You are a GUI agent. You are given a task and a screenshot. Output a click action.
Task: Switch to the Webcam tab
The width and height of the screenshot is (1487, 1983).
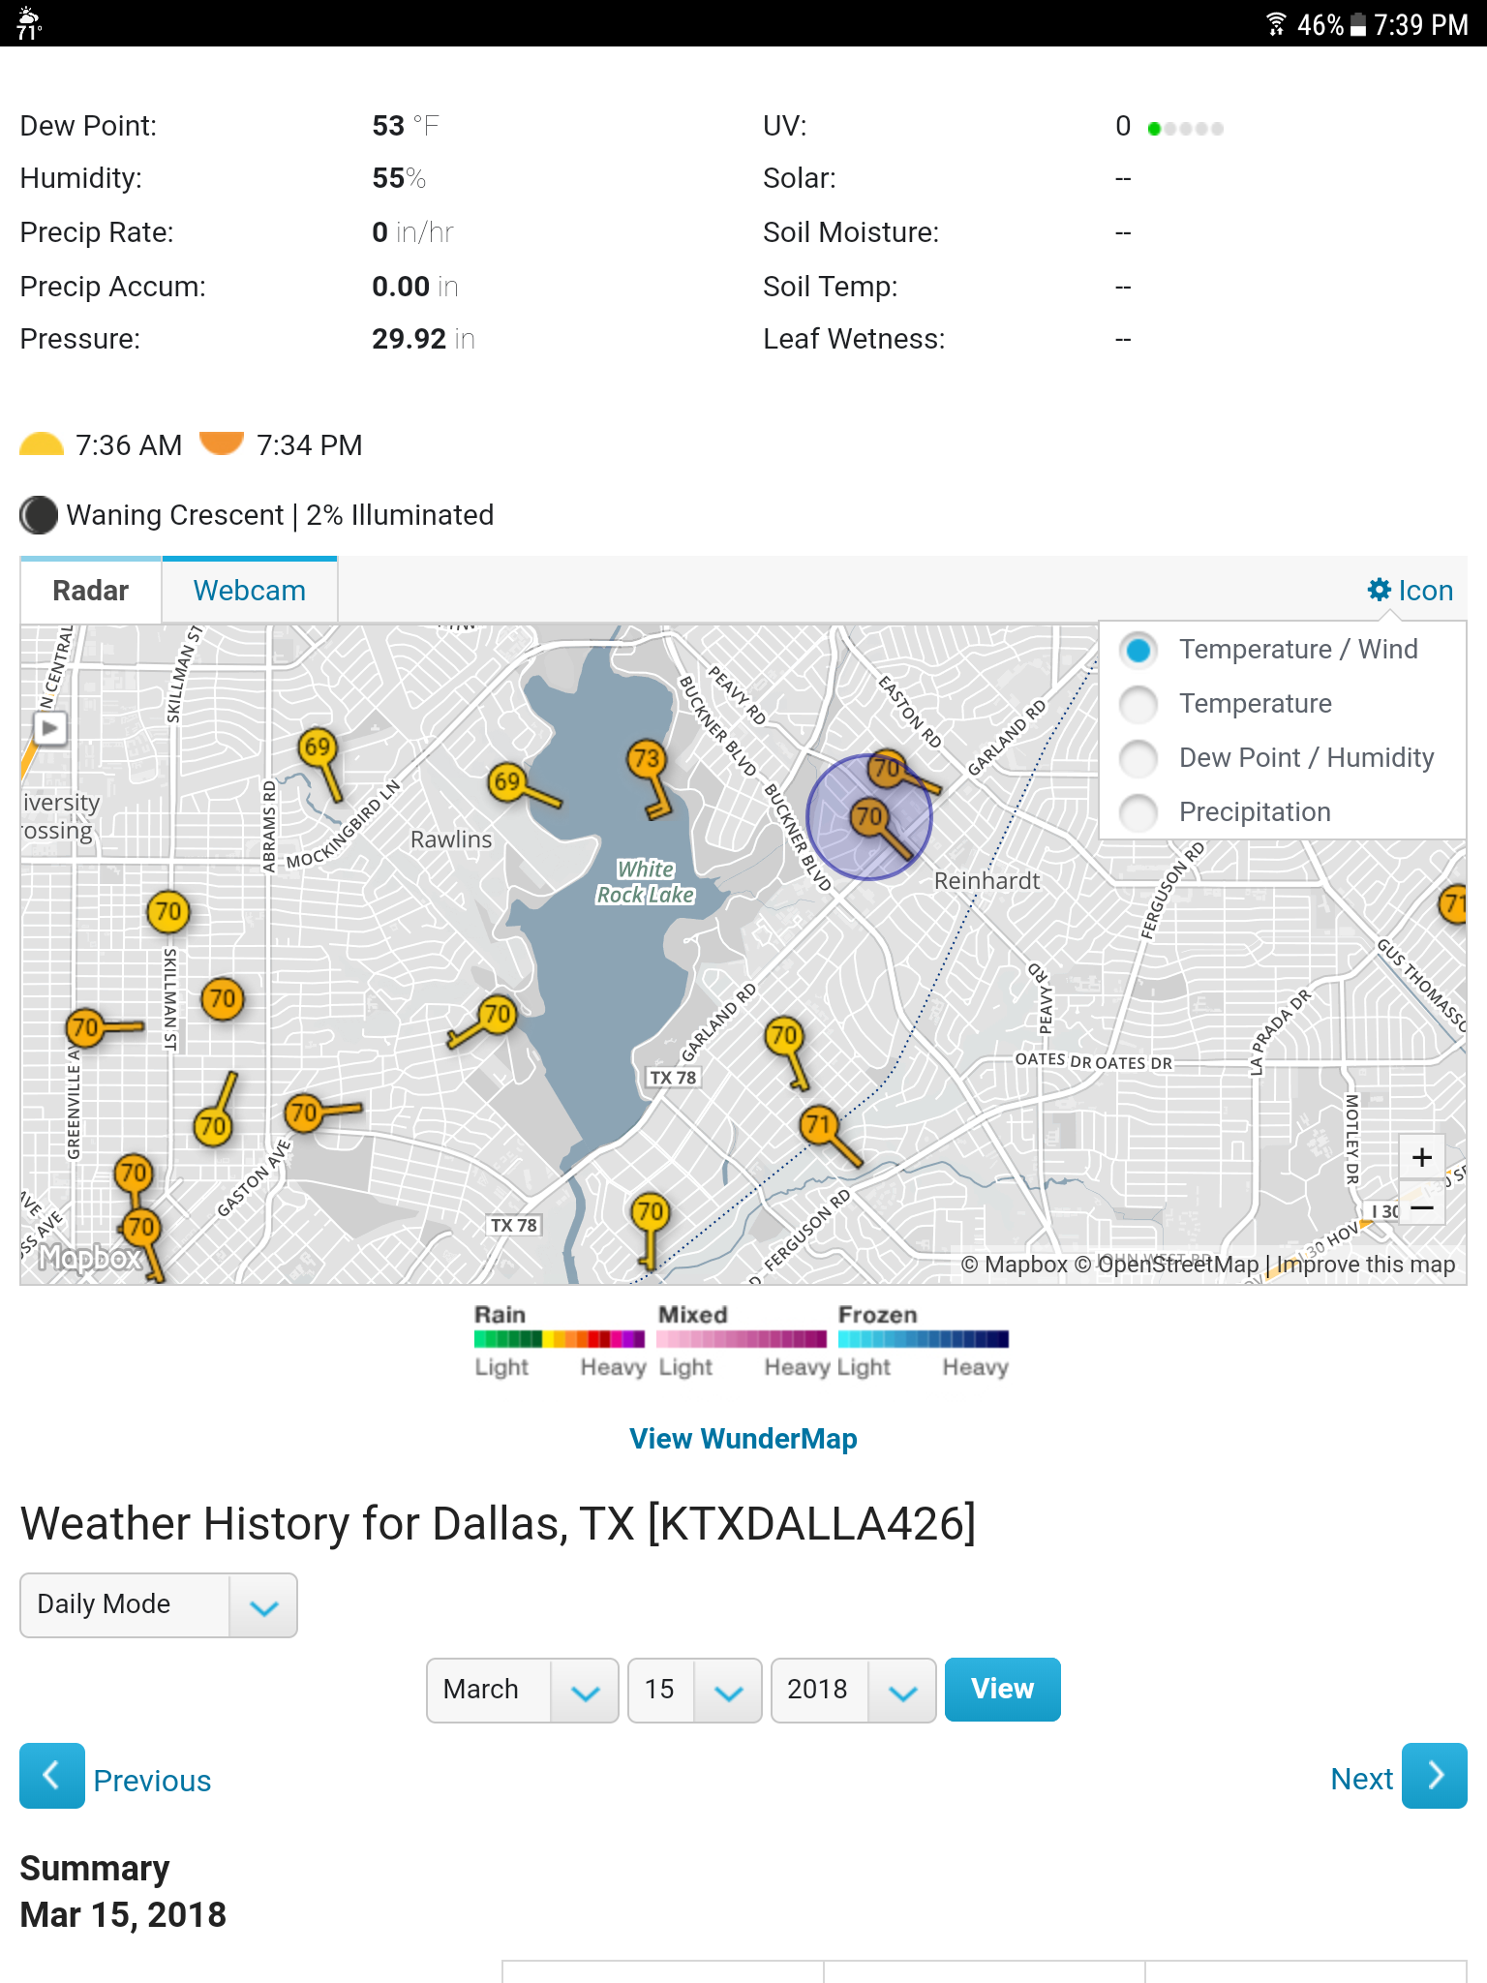point(250,591)
